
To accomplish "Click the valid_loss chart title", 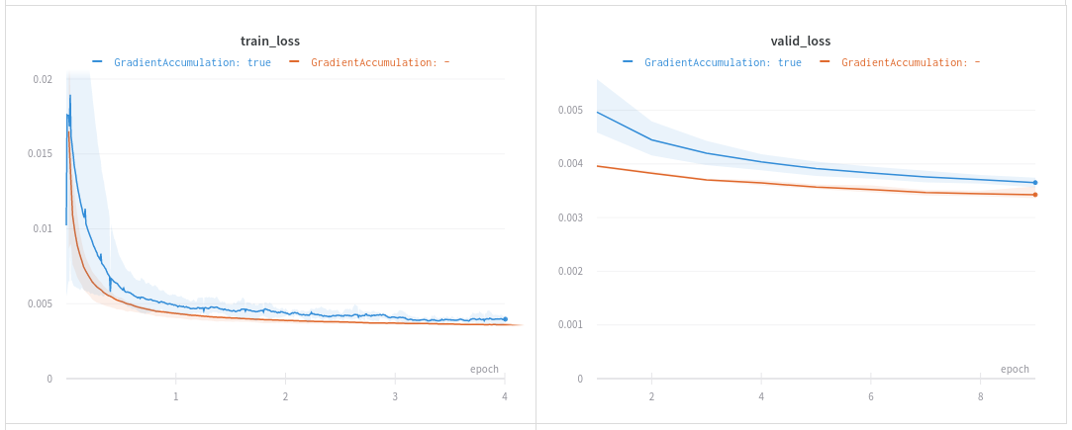I will (x=801, y=42).
